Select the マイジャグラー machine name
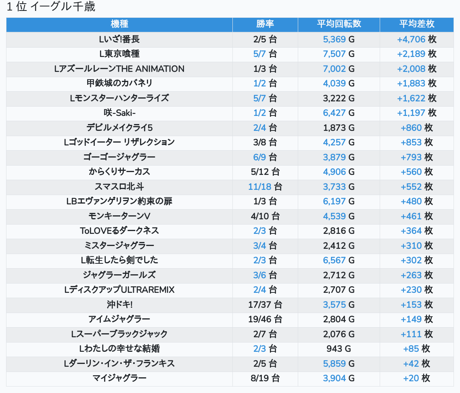This screenshot has width=460, height=393. (119, 378)
